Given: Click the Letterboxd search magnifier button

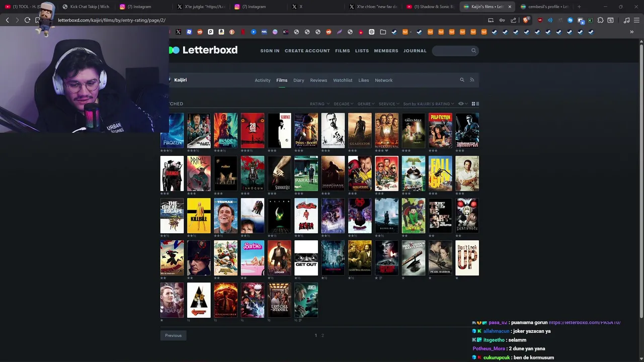Looking at the screenshot, I should [473, 50].
